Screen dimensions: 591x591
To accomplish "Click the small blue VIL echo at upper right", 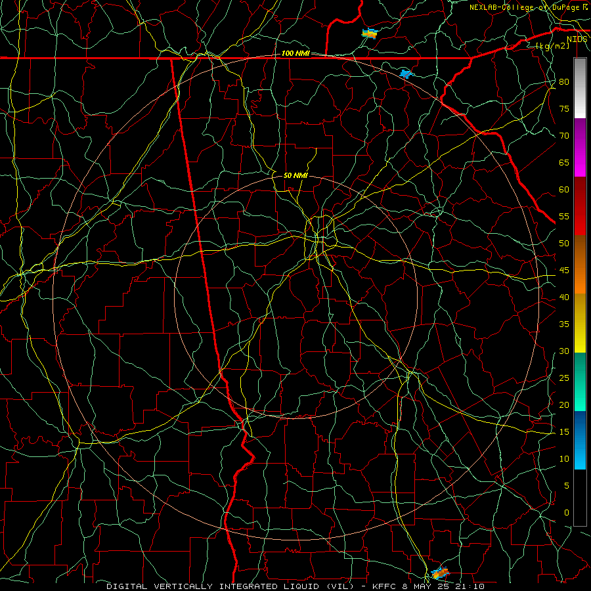I will coord(406,74).
